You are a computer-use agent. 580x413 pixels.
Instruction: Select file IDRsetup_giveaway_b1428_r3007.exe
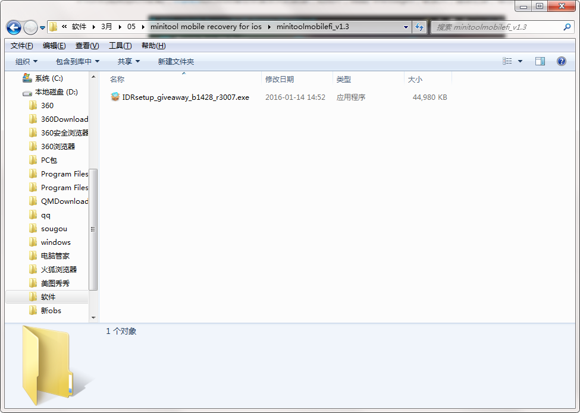[x=186, y=97]
